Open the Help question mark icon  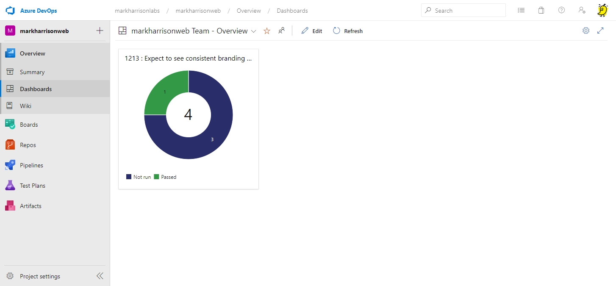[561, 11]
